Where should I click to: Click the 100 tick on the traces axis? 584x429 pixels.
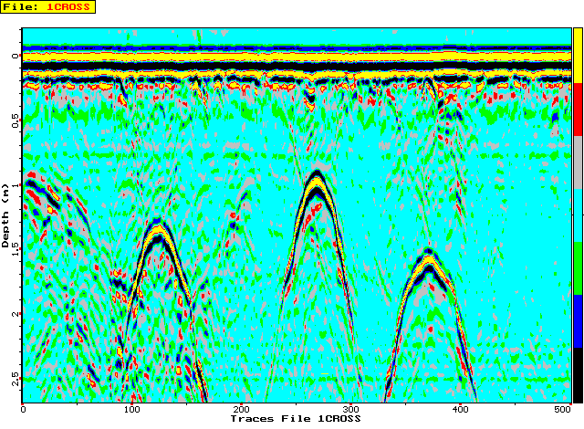(x=131, y=410)
